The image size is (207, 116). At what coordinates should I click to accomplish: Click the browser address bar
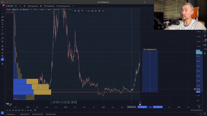(x=103, y=2)
